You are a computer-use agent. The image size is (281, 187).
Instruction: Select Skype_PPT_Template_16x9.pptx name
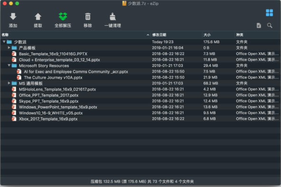(49, 101)
